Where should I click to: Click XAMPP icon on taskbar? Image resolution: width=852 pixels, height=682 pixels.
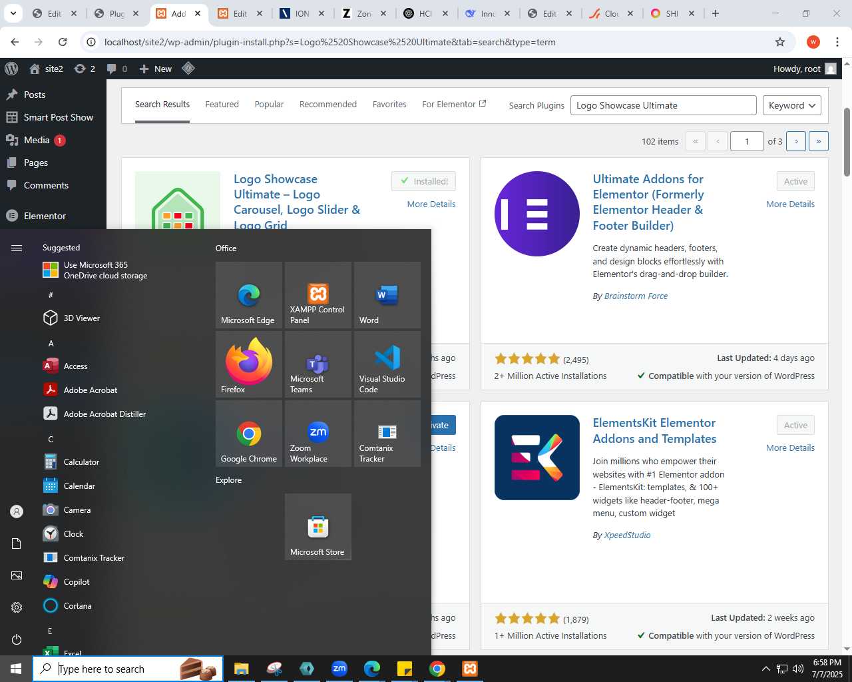coord(470,669)
